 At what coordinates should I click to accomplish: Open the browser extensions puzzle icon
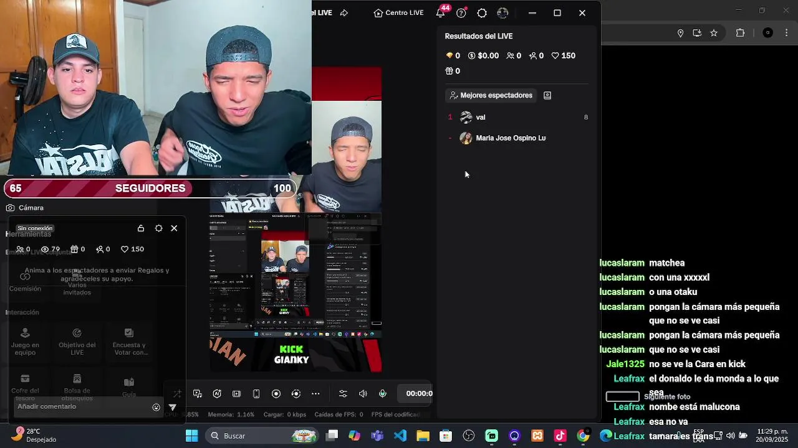click(x=741, y=33)
